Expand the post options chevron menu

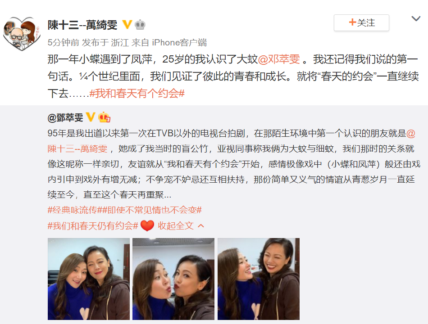416,18
